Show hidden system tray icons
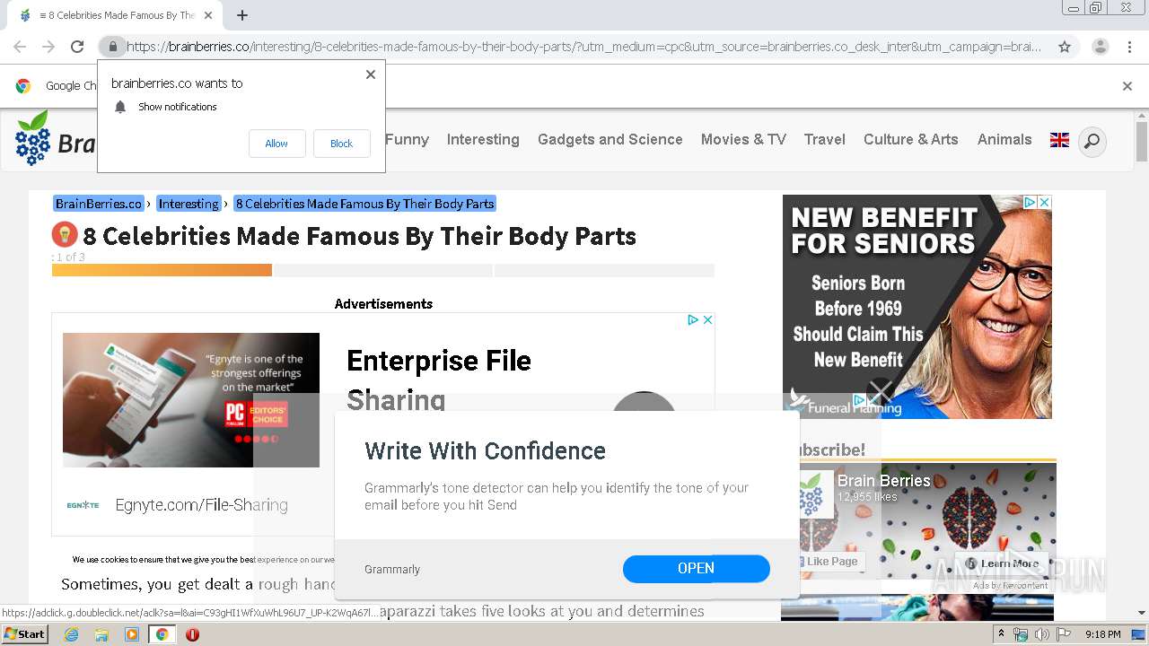The height and width of the screenshot is (646, 1149). point(1001,634)
